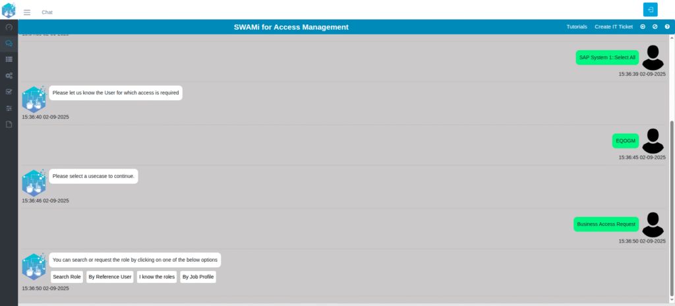The width and height of the screenshot is (675, 306).
Task: Click the help question mark icon
Action: pyautogui.click(x=666, y=27)
